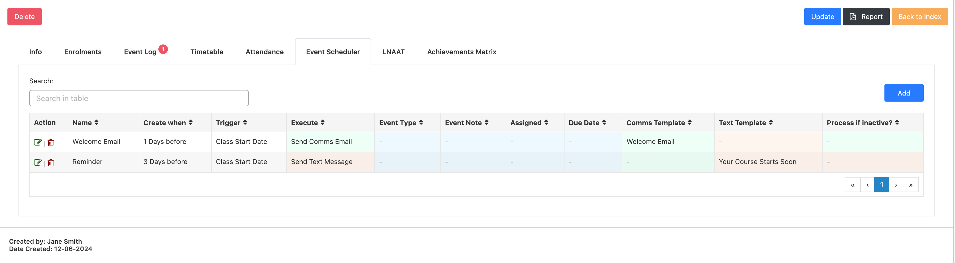The height and width of the screenshot is (263, 955).
Task: Add a new scheduled event
Action: click(904, 93)
